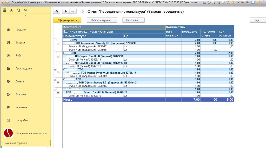
Task: Open print preview icon
Action: pyautogui.click(x=214, y=2)
